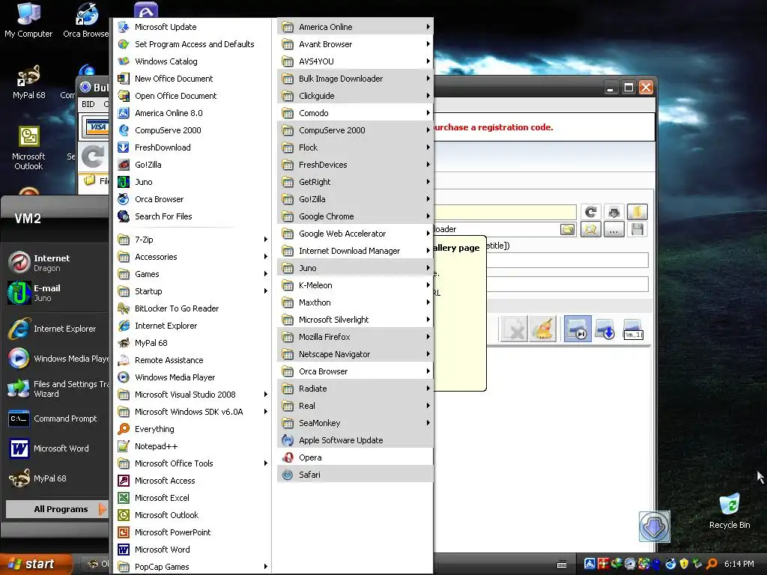The image size is (767, 575).
Task: Launch Command Prompt from start menu
Action: 56,419
